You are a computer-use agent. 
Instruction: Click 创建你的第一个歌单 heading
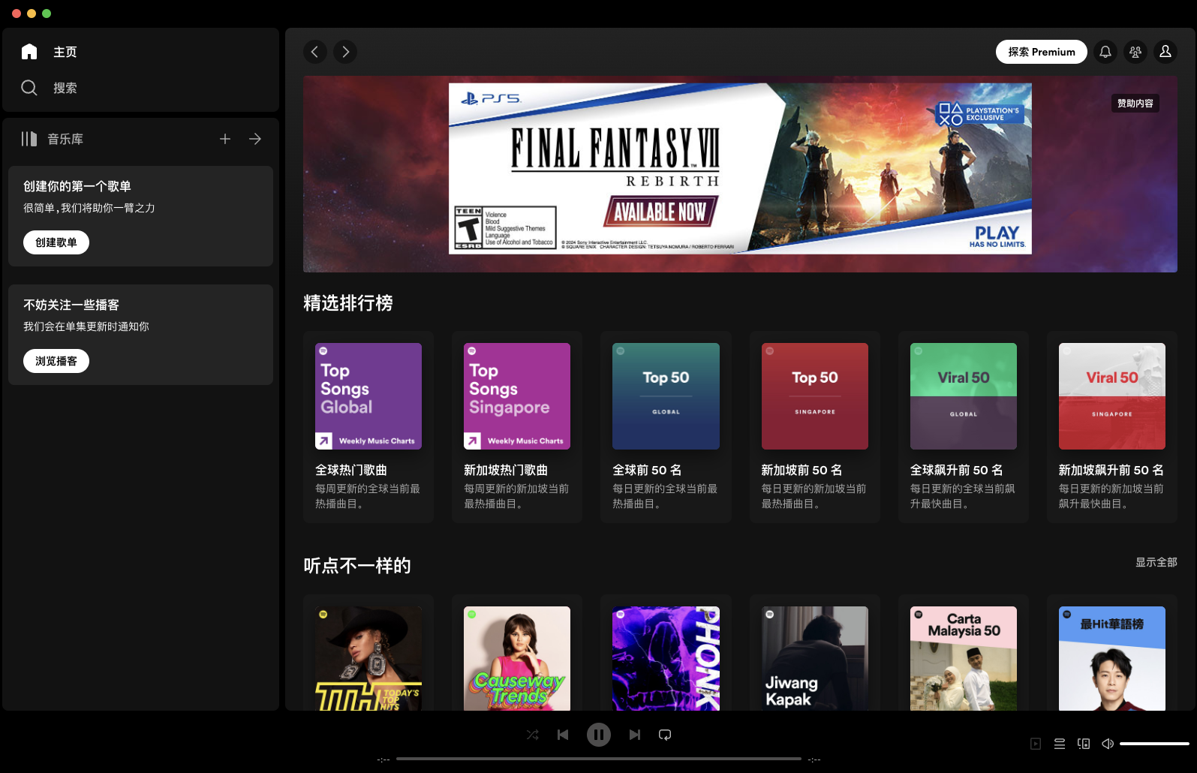tap(77, 186)
